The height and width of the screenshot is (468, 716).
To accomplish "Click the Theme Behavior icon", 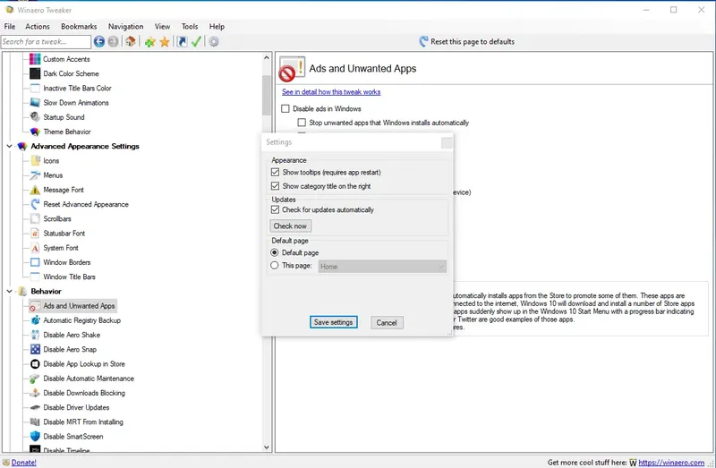I will 35,132.
